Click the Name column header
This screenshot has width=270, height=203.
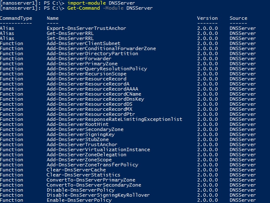pos(53,19)
